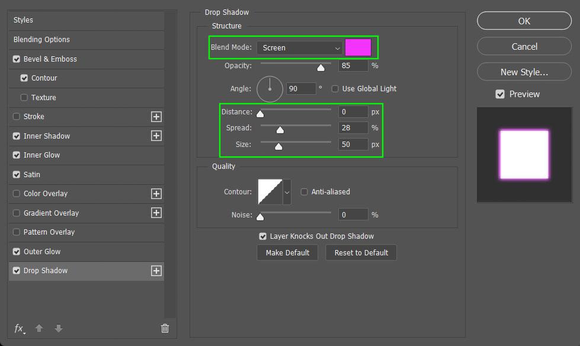
Task: Click the effects list vertical scrollbar
Action: pyautogui.click(x=170, y=164)
